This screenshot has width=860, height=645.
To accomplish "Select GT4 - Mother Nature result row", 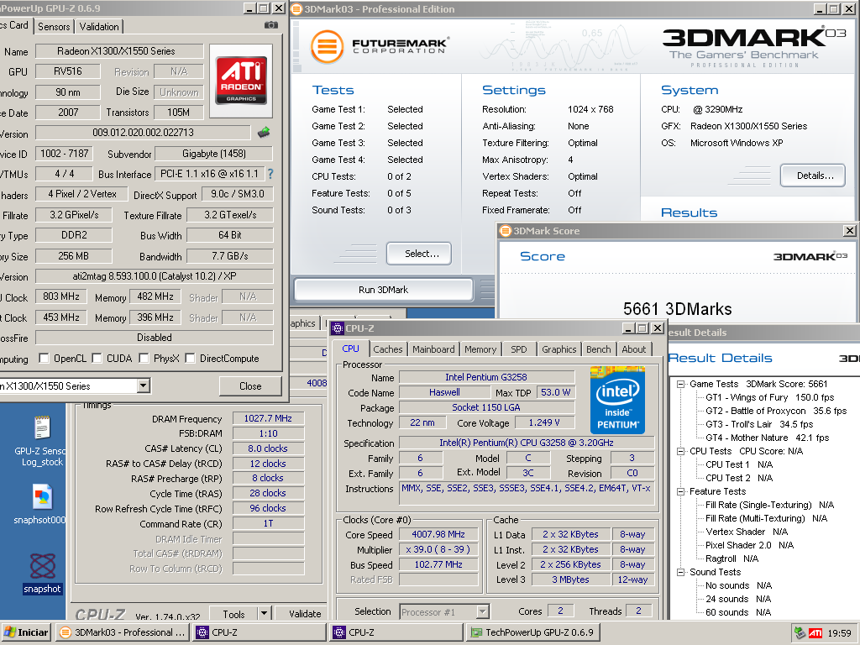I will [767, 438].
